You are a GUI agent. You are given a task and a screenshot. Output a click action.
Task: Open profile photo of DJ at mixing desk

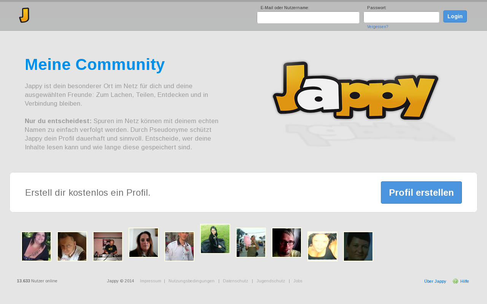coord(108,247)
